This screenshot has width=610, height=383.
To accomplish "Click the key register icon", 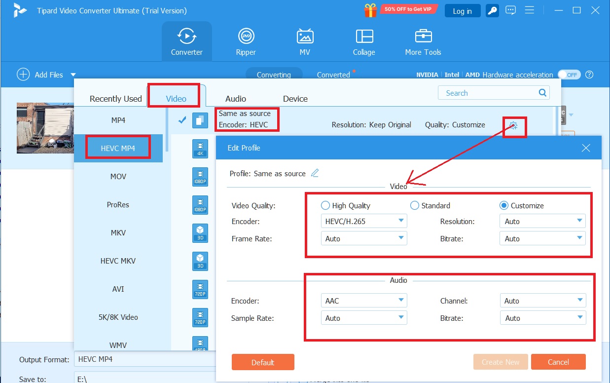I will coord(491,10).
